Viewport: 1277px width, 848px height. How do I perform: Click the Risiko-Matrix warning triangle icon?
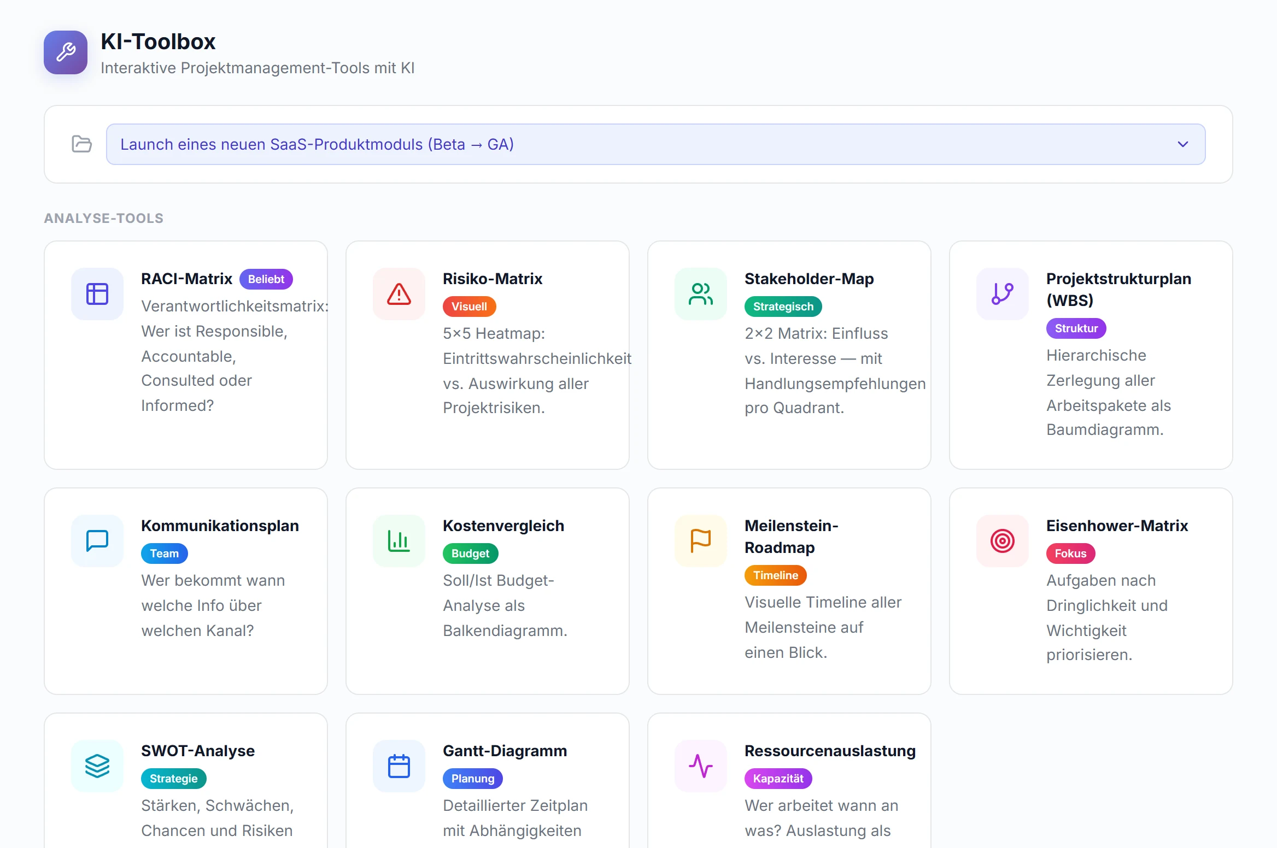399,294
